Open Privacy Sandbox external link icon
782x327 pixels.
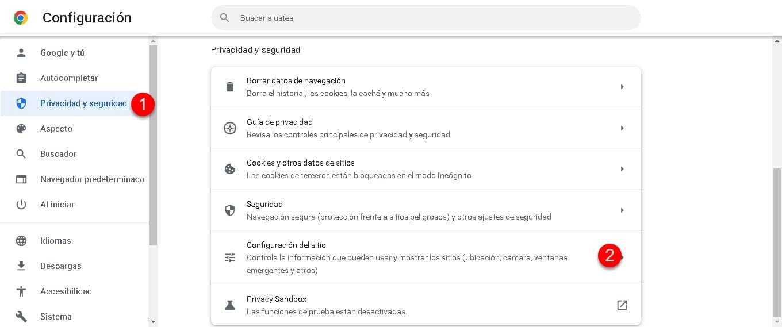(622, 305)
